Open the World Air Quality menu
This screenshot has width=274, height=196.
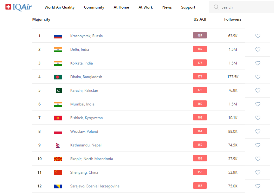60,7
